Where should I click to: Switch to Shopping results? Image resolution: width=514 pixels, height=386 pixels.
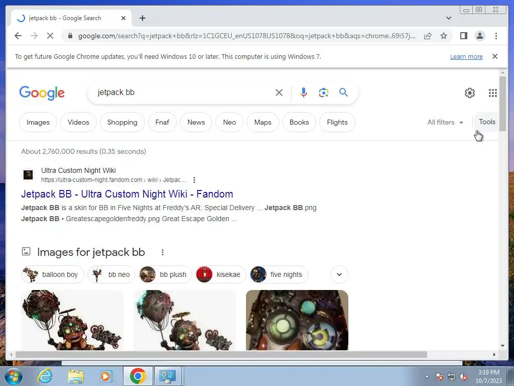tap(122, 122)
